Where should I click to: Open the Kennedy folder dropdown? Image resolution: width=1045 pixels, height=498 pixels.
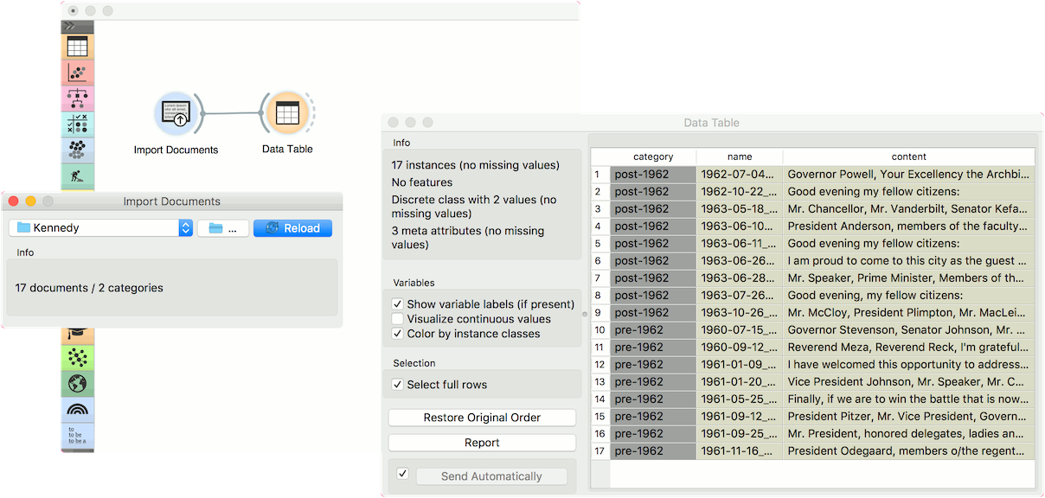point(101,228)
